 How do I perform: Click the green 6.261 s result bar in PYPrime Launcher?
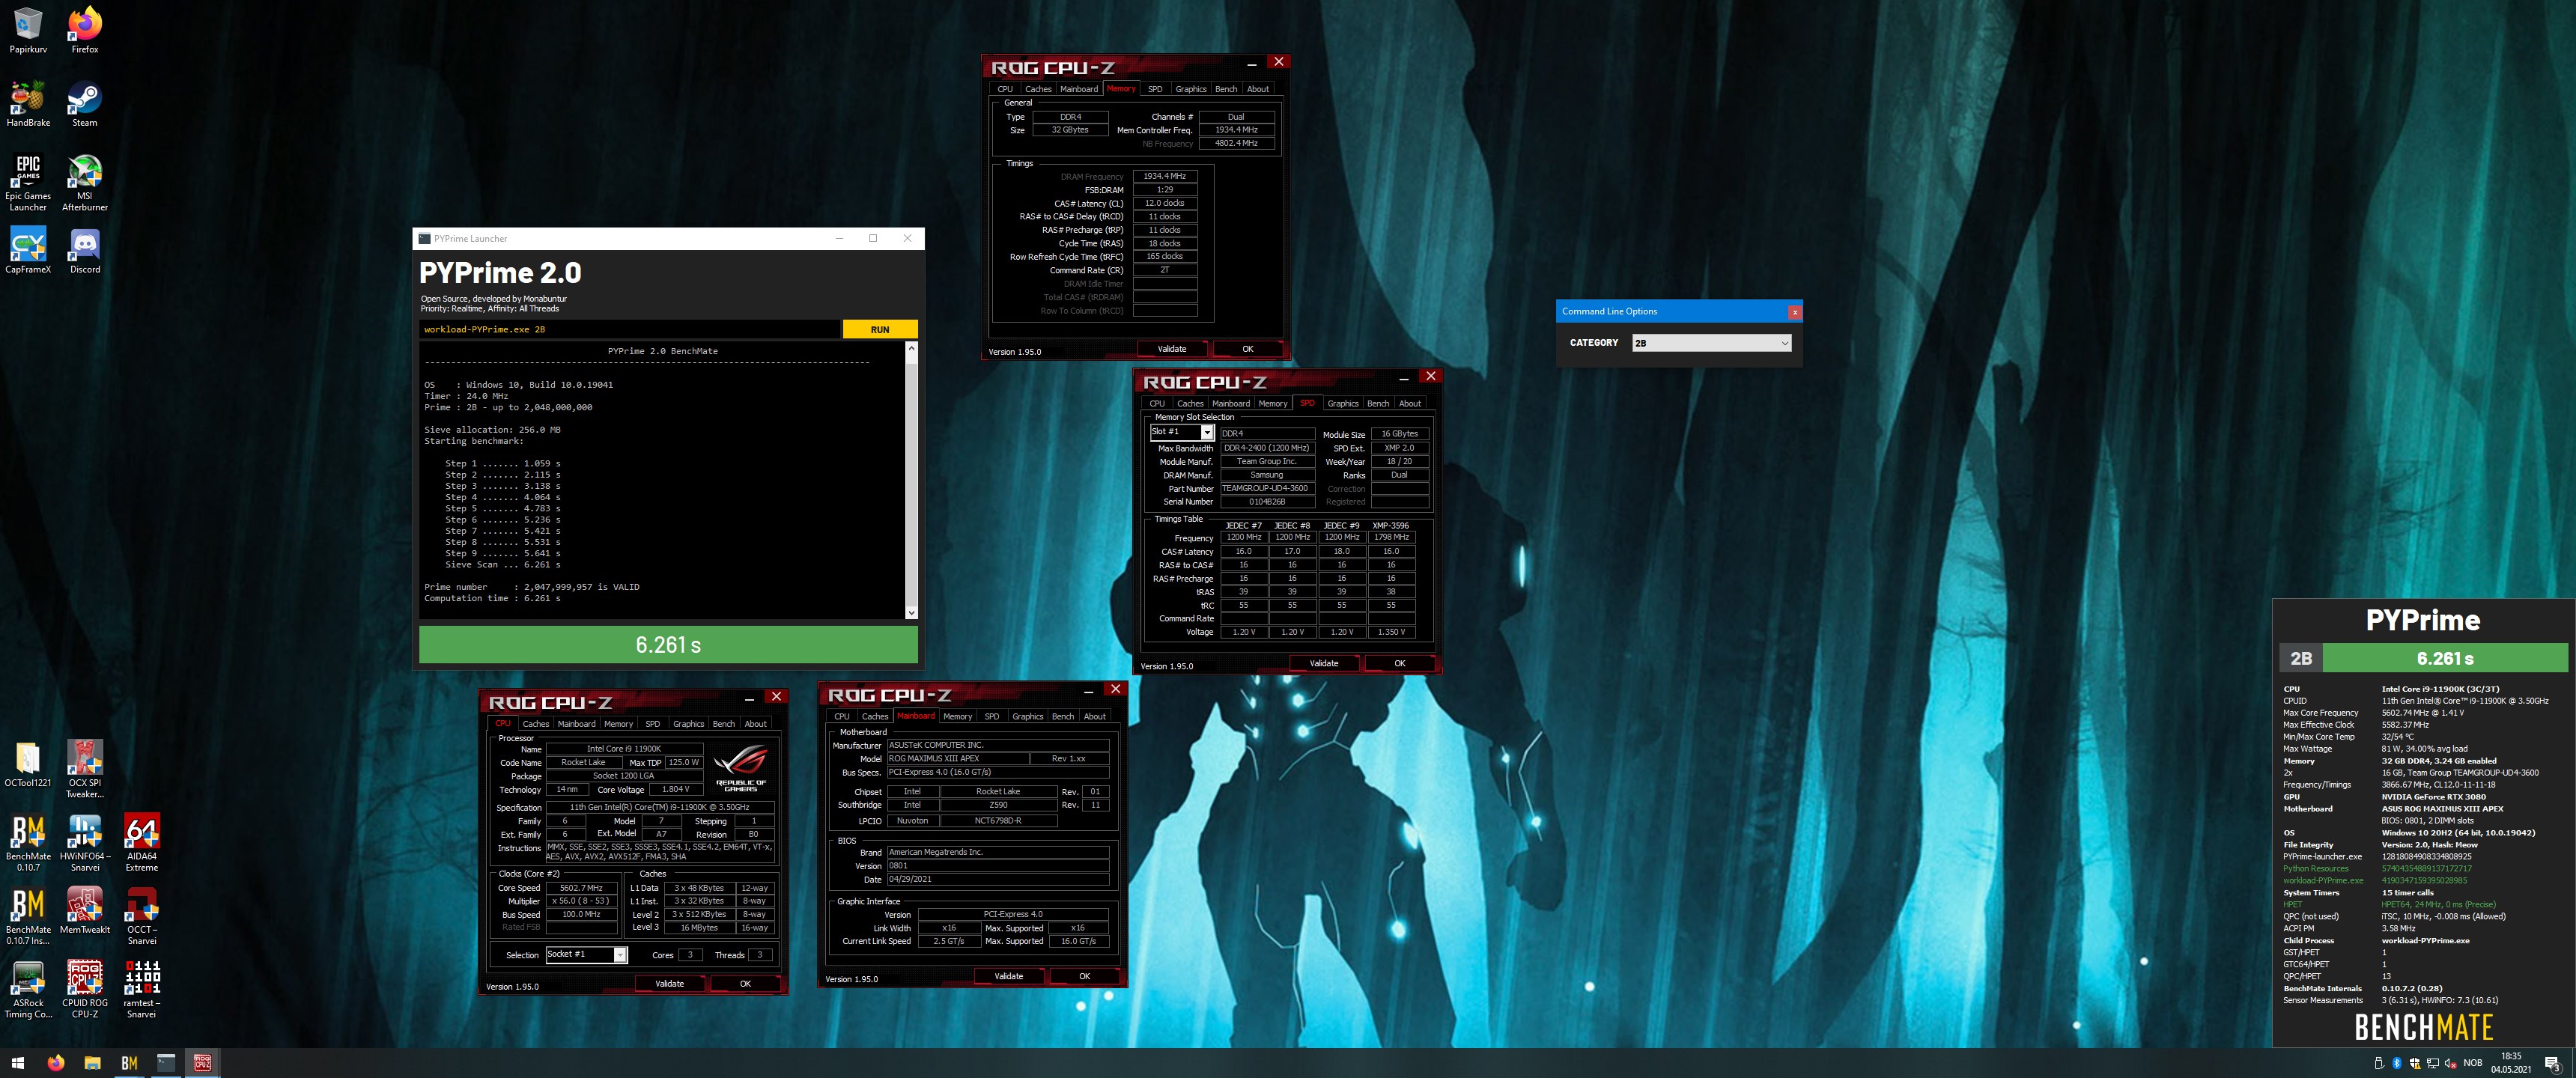pyautogui.click(x=668, y=645)
